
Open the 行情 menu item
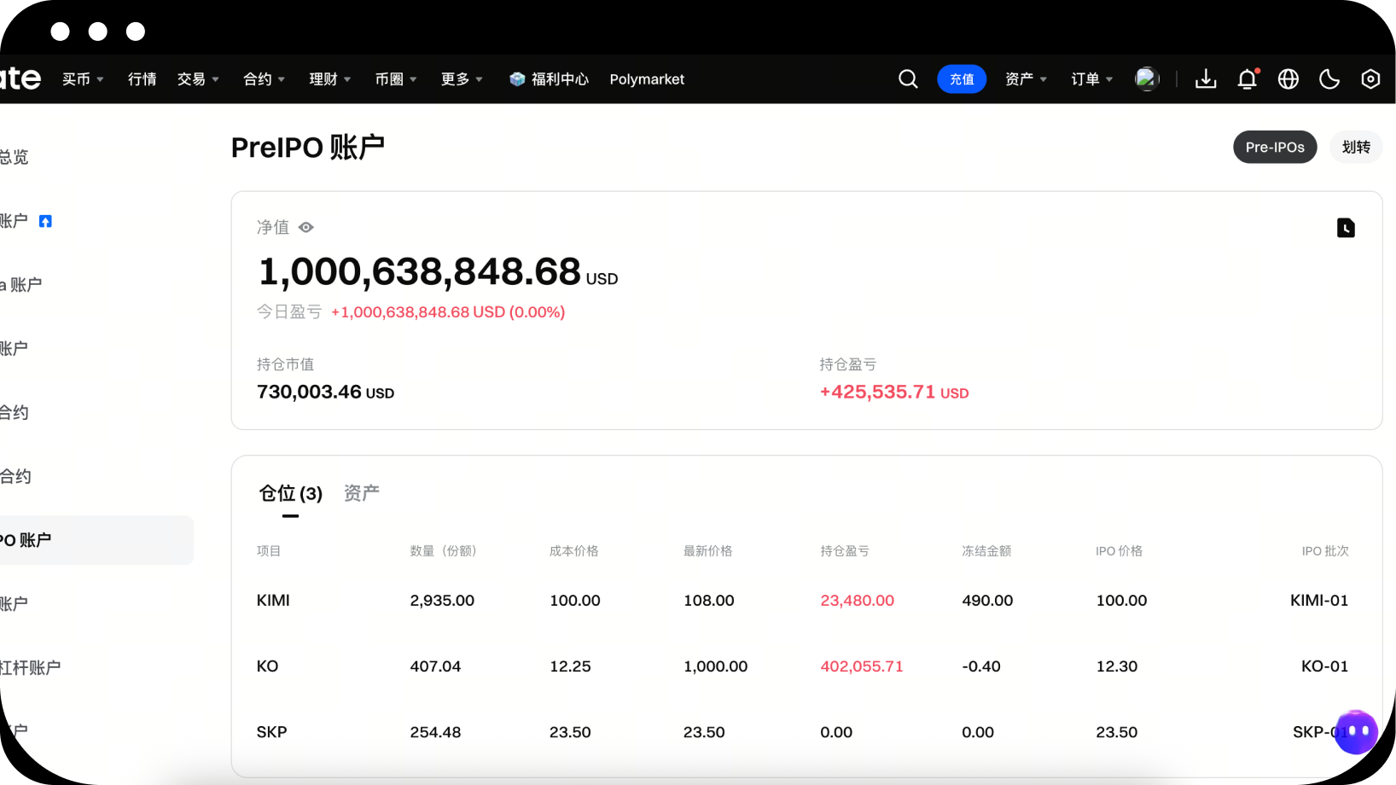(x=142, y=79)
